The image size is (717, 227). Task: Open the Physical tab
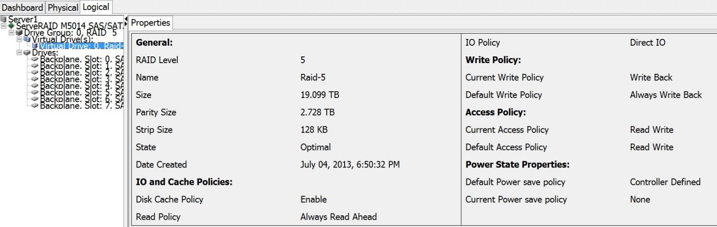click(63, 8)
